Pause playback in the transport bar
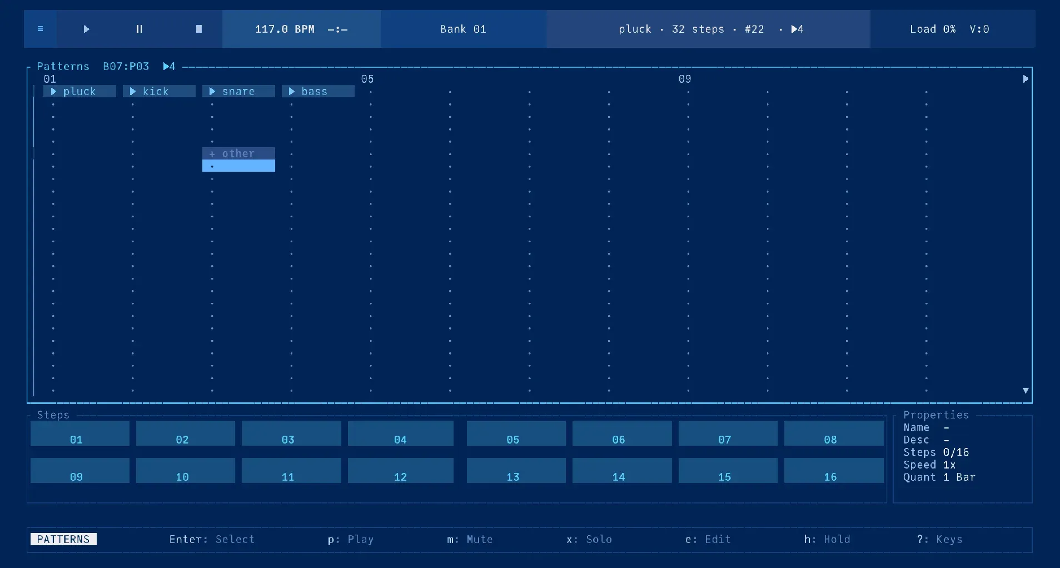 140,29
